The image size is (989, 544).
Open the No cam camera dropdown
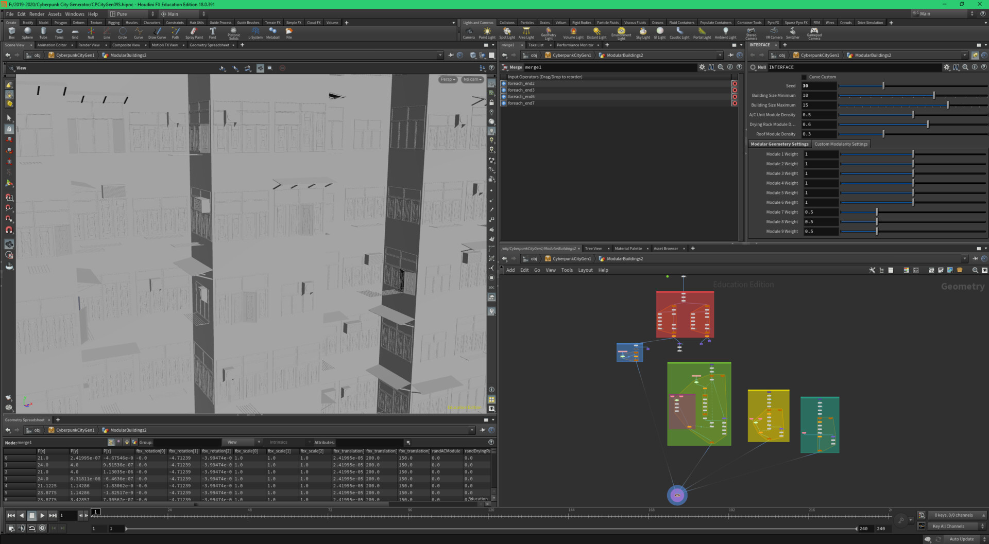click(472, 79)
